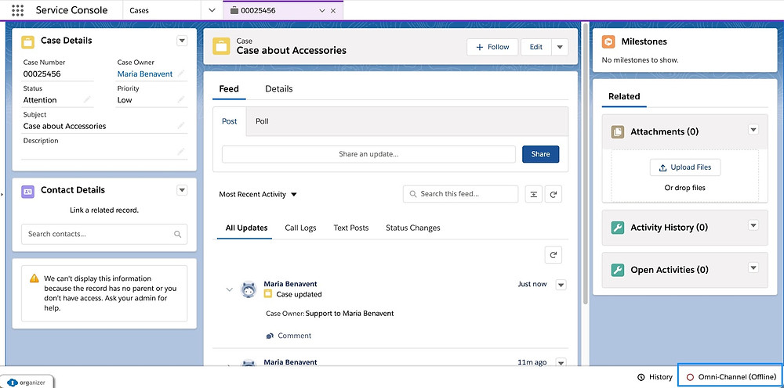Click the Search this feed field
The image size is (784, 388).
point(460,194)
